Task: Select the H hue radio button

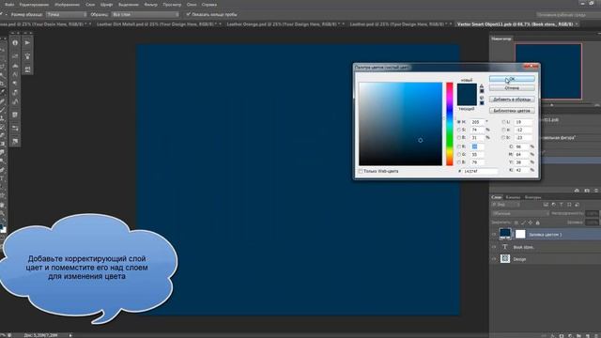Action: (459, 122)
